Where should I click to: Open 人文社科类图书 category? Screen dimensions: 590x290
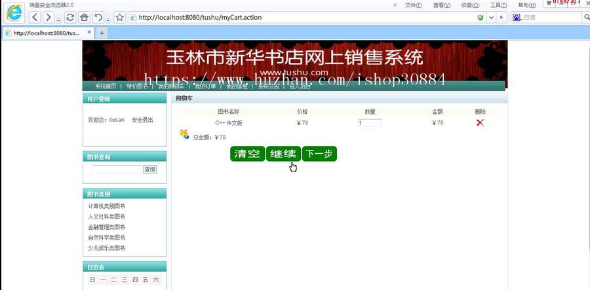106,217
